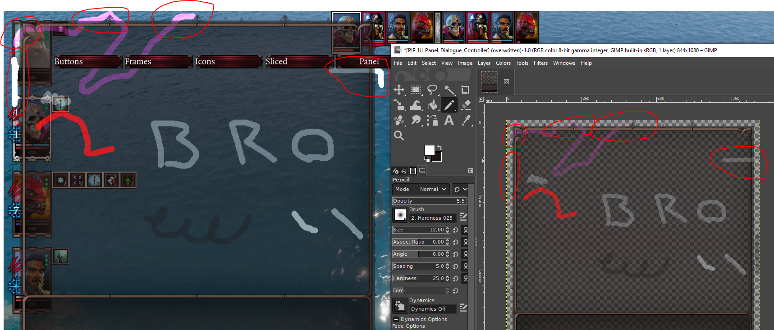Click the green skull skill icon in game
The image size is (774, 330).
[x=128, y=181]
